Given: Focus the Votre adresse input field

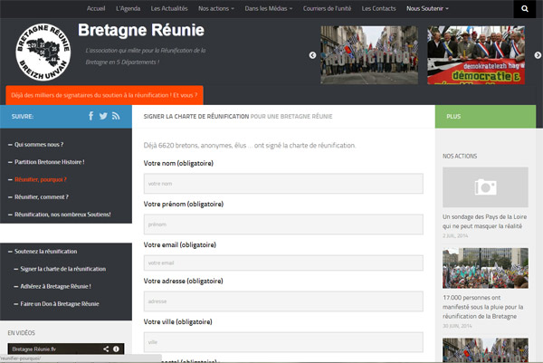Looking at the screenshot, I should click(x=283, y=301).
